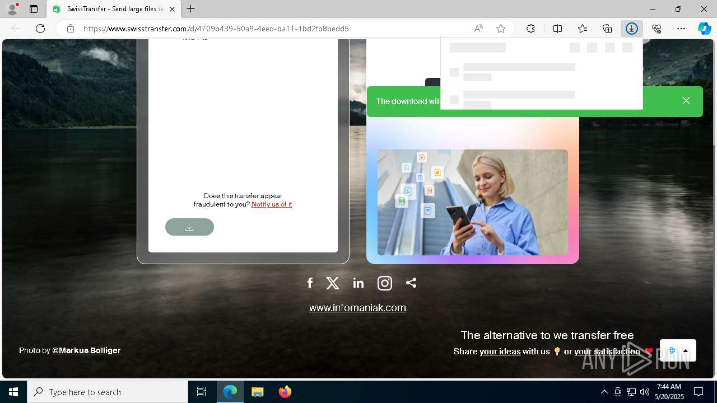
Task: Close the green download notification
Action: pyautogui.click(x=686, y=101)
